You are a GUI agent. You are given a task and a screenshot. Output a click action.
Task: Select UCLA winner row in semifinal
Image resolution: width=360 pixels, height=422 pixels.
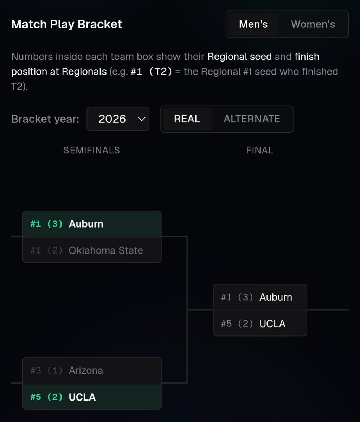pyautogui.click(x=92, y=397)
